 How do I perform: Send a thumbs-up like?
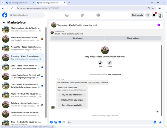click(160, 122)
